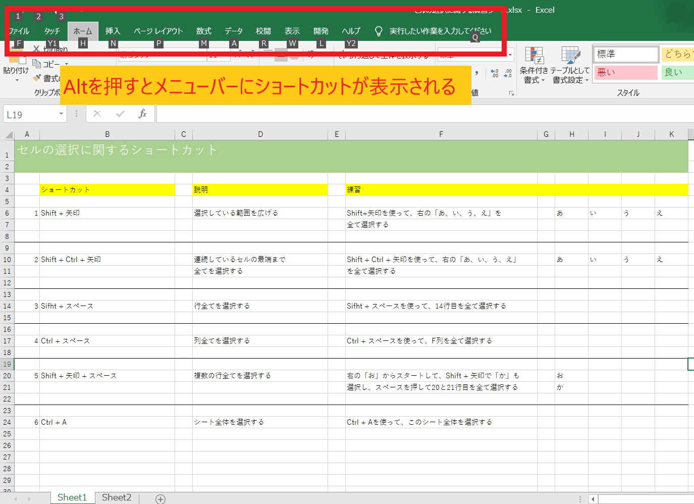Image resolution: width=694 pixels, height=504 pixels.
Task: Click the increase decimal places icon
Action: (x=495, y=73)
